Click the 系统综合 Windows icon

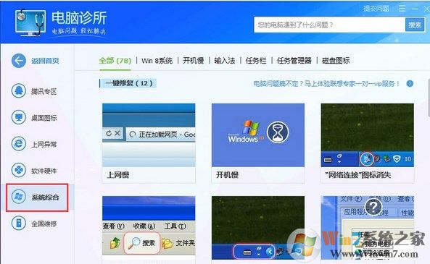(19, 197)
